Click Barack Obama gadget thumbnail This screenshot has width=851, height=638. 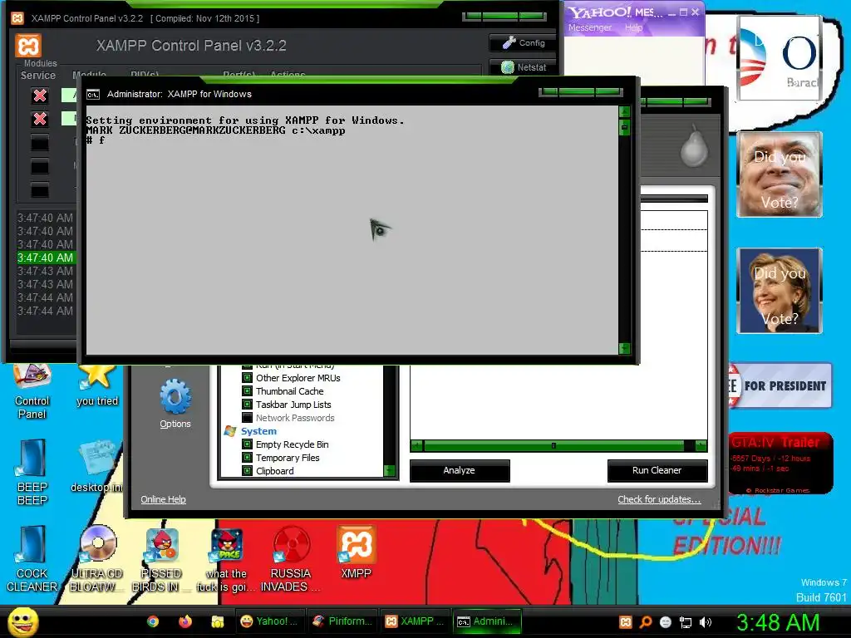click(780, 58)
